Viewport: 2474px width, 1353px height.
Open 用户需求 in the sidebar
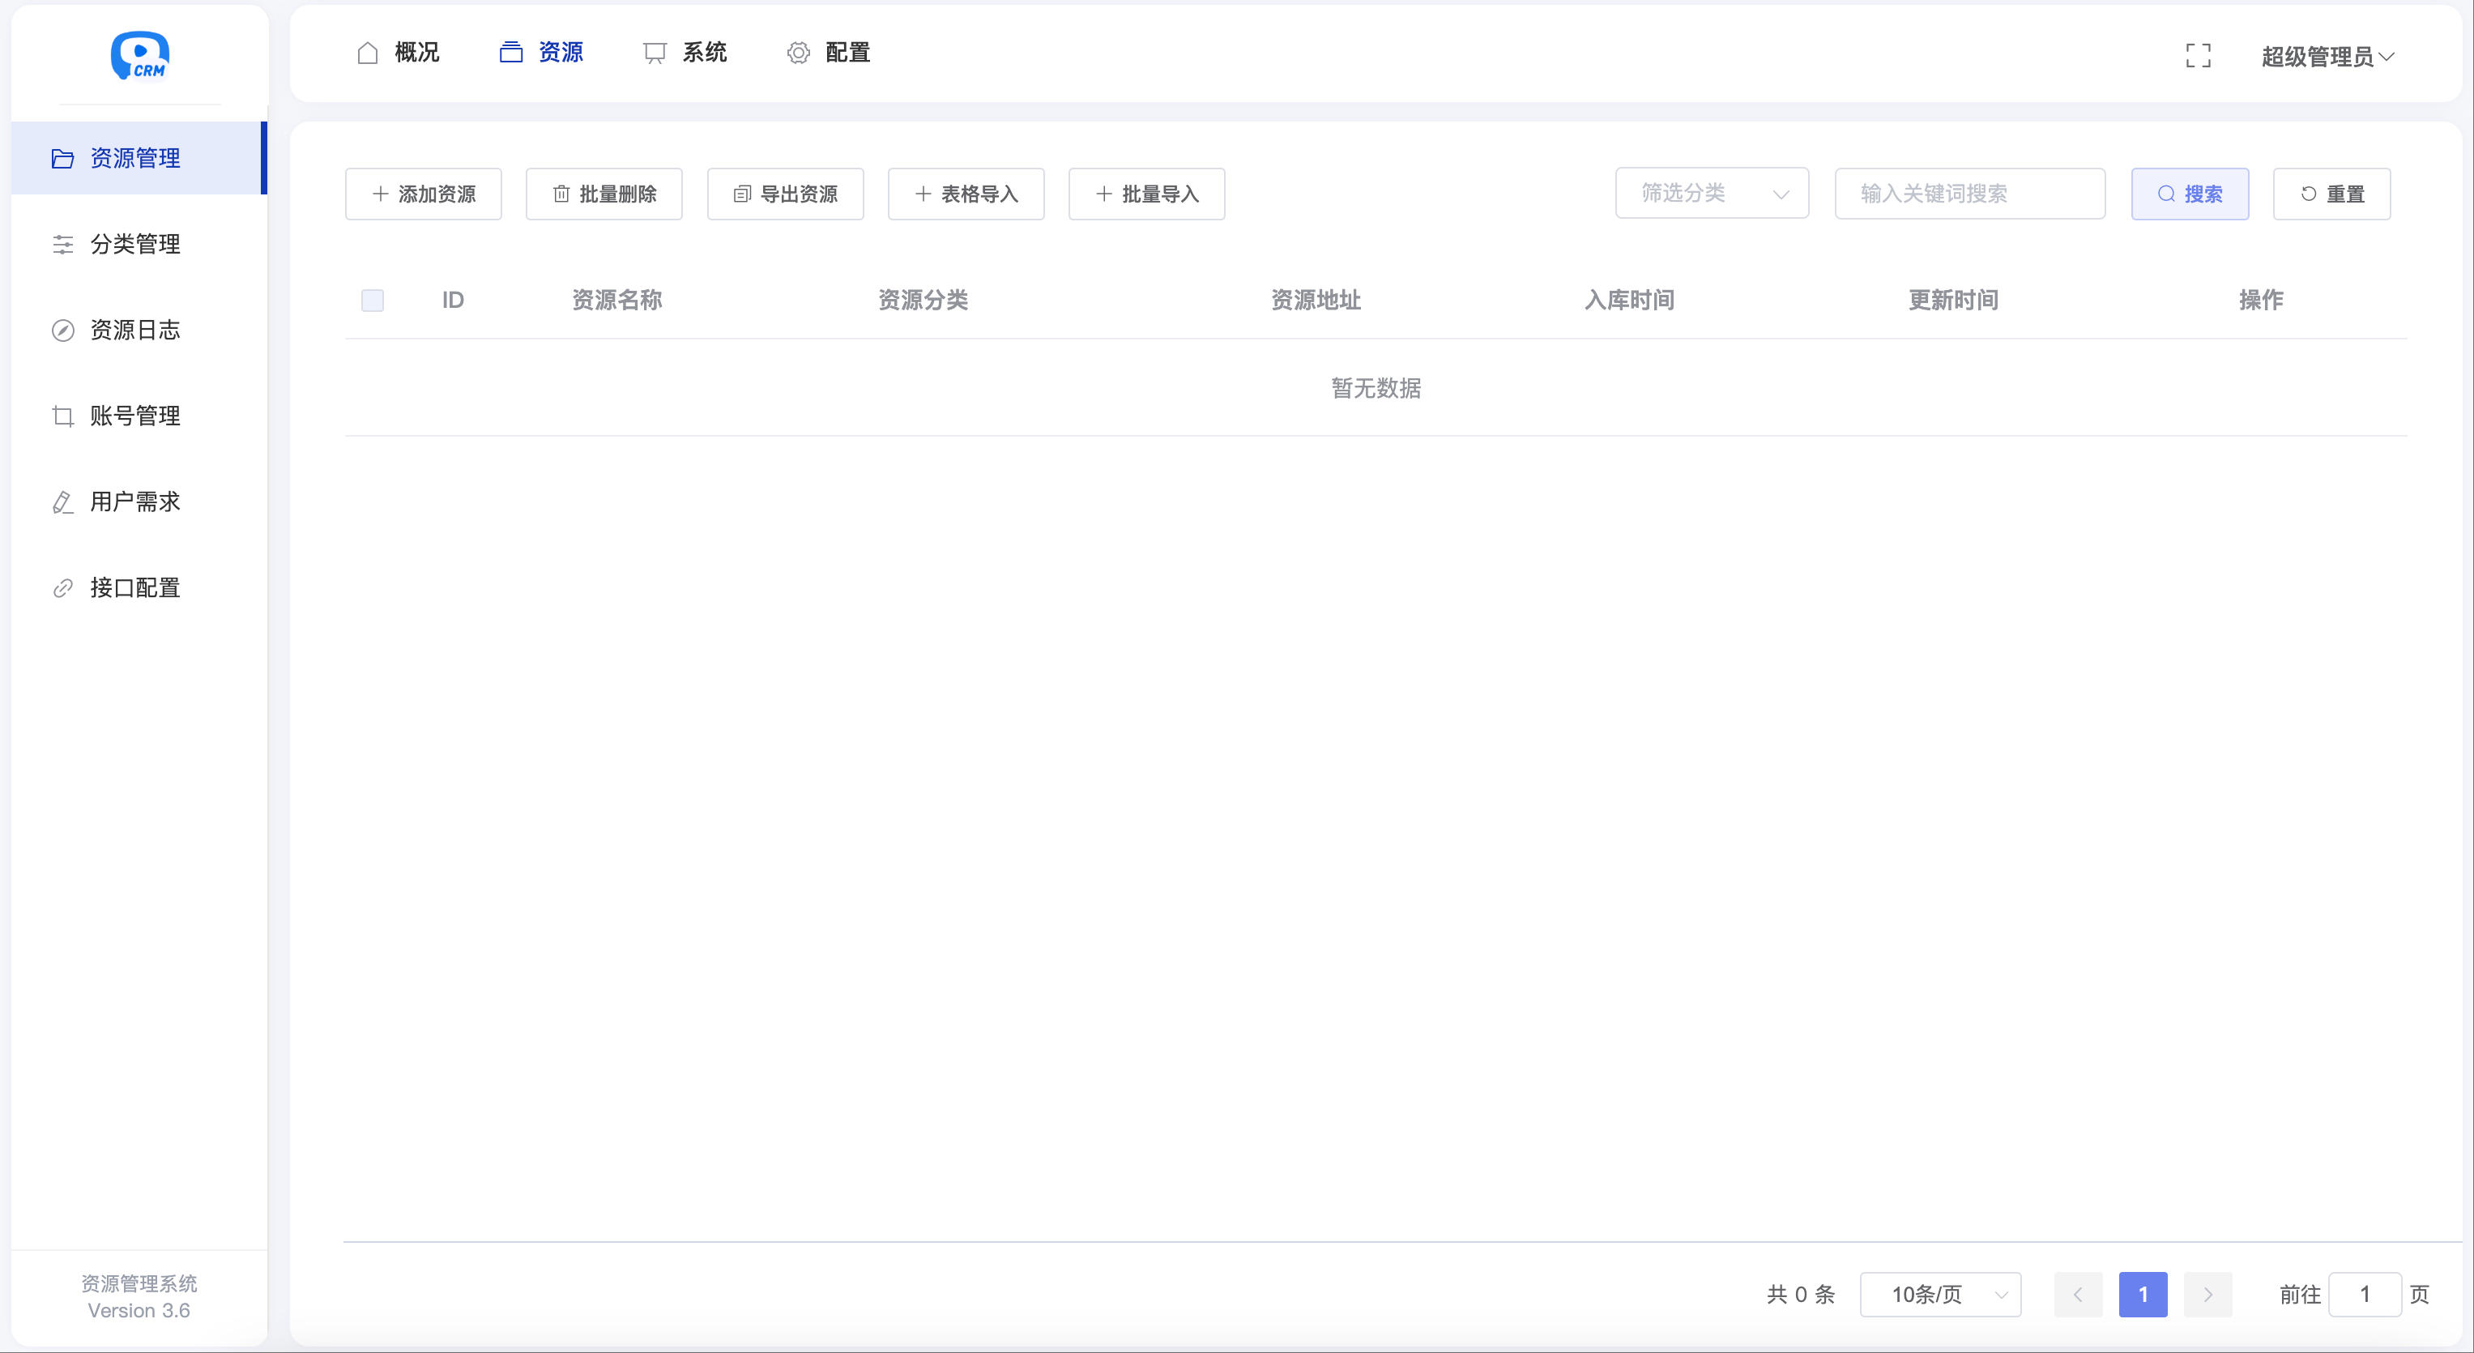pyautogui.click(x=139, y=502)
